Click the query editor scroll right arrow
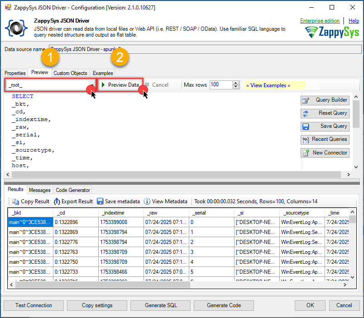 point(349,175)
